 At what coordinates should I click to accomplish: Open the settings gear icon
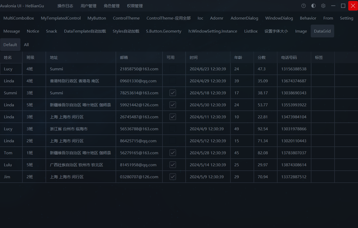(x=323, y=6)
